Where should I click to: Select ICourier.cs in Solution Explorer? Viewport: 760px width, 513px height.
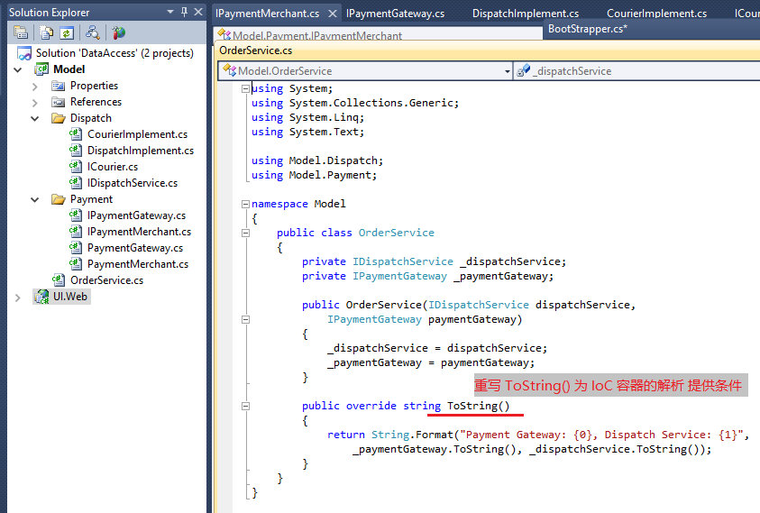113,167
